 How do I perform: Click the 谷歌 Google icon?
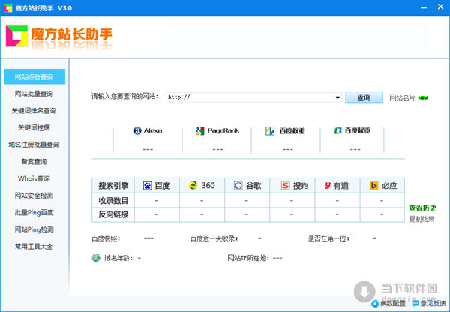click(238, 186)
